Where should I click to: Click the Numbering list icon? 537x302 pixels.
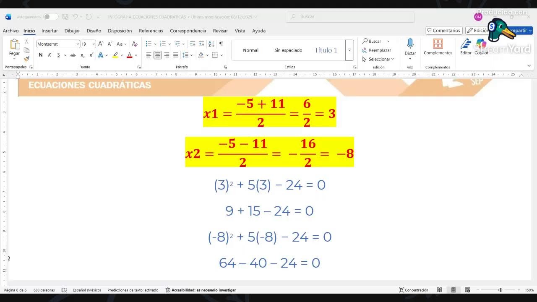point(163,44)
